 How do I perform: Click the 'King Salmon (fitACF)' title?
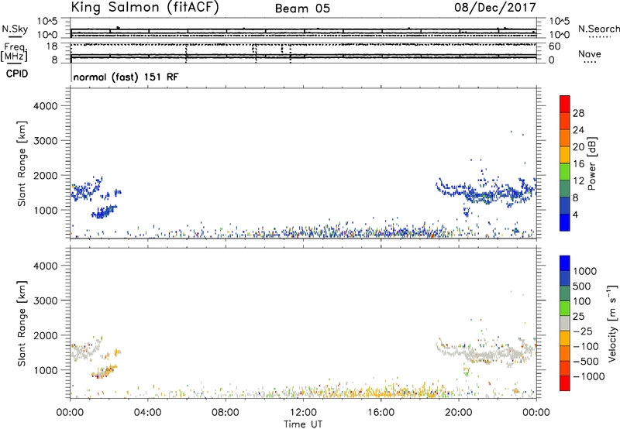[x=145, y=8]
